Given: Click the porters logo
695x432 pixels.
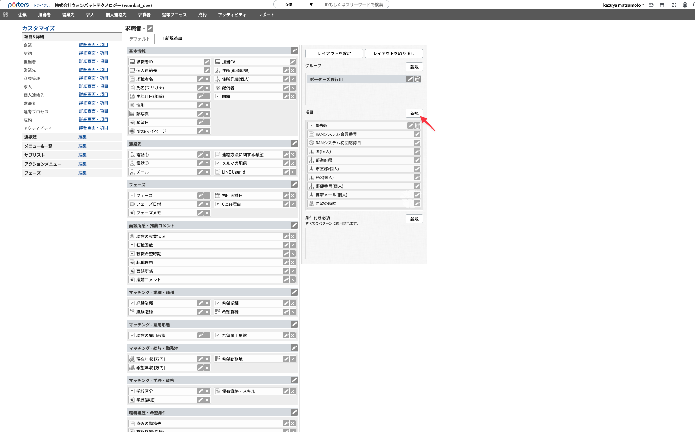Looking at the screenshot, I should 18,5.
